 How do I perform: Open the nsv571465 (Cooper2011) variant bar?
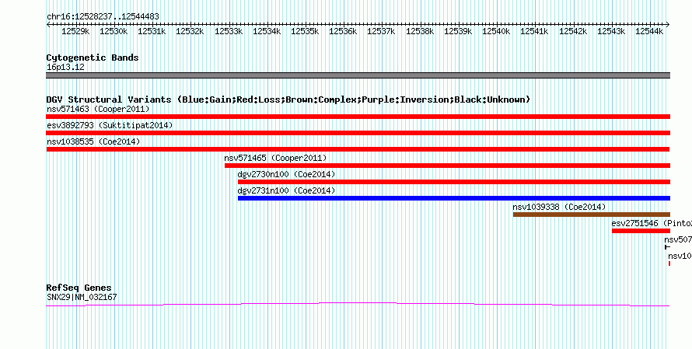click(447, 166)
